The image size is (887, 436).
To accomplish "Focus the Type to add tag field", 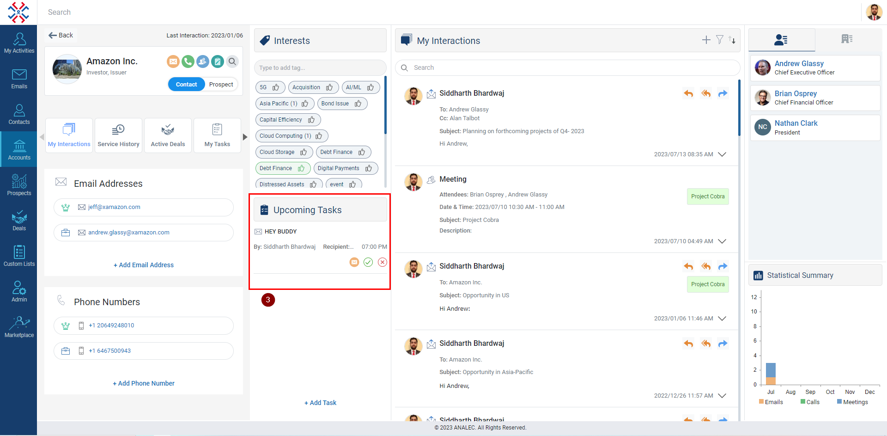I will pyautogui.click(x=320, y=68).
